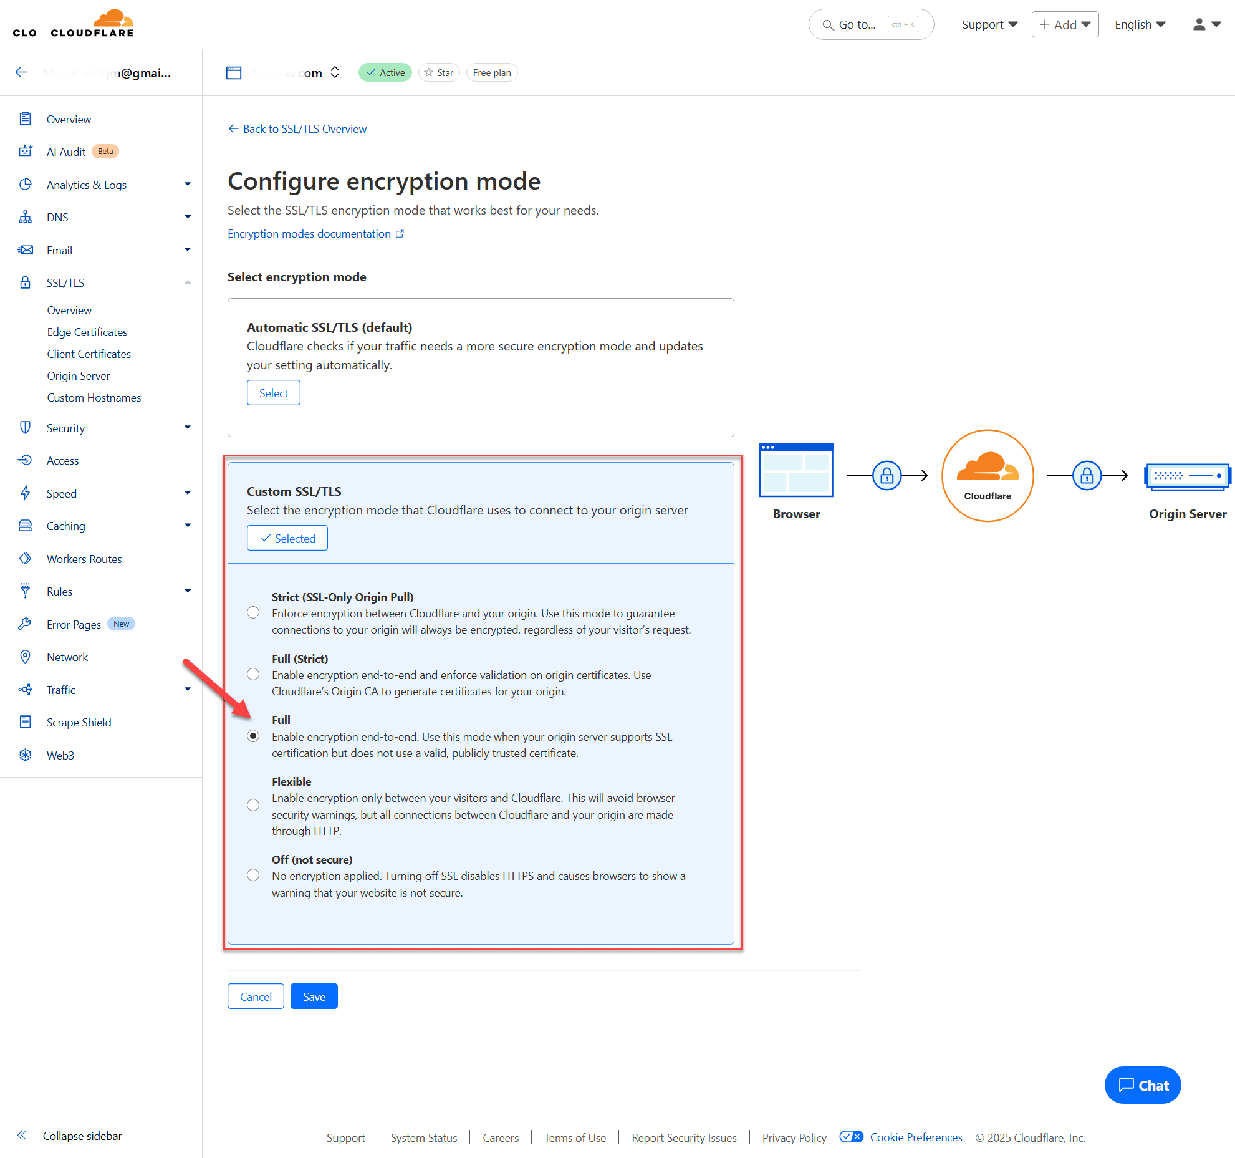Toggle the Cookie Preferences switch icon
This screenshot has height=1158, width=1235.
pos(851,1137)
